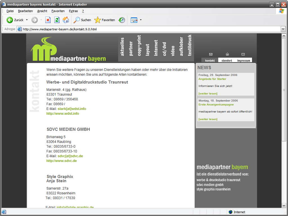Open the Ansicht menu
The height and width of the screenshot is (216, 288).
pyautogui.click(x=42, y=11)
